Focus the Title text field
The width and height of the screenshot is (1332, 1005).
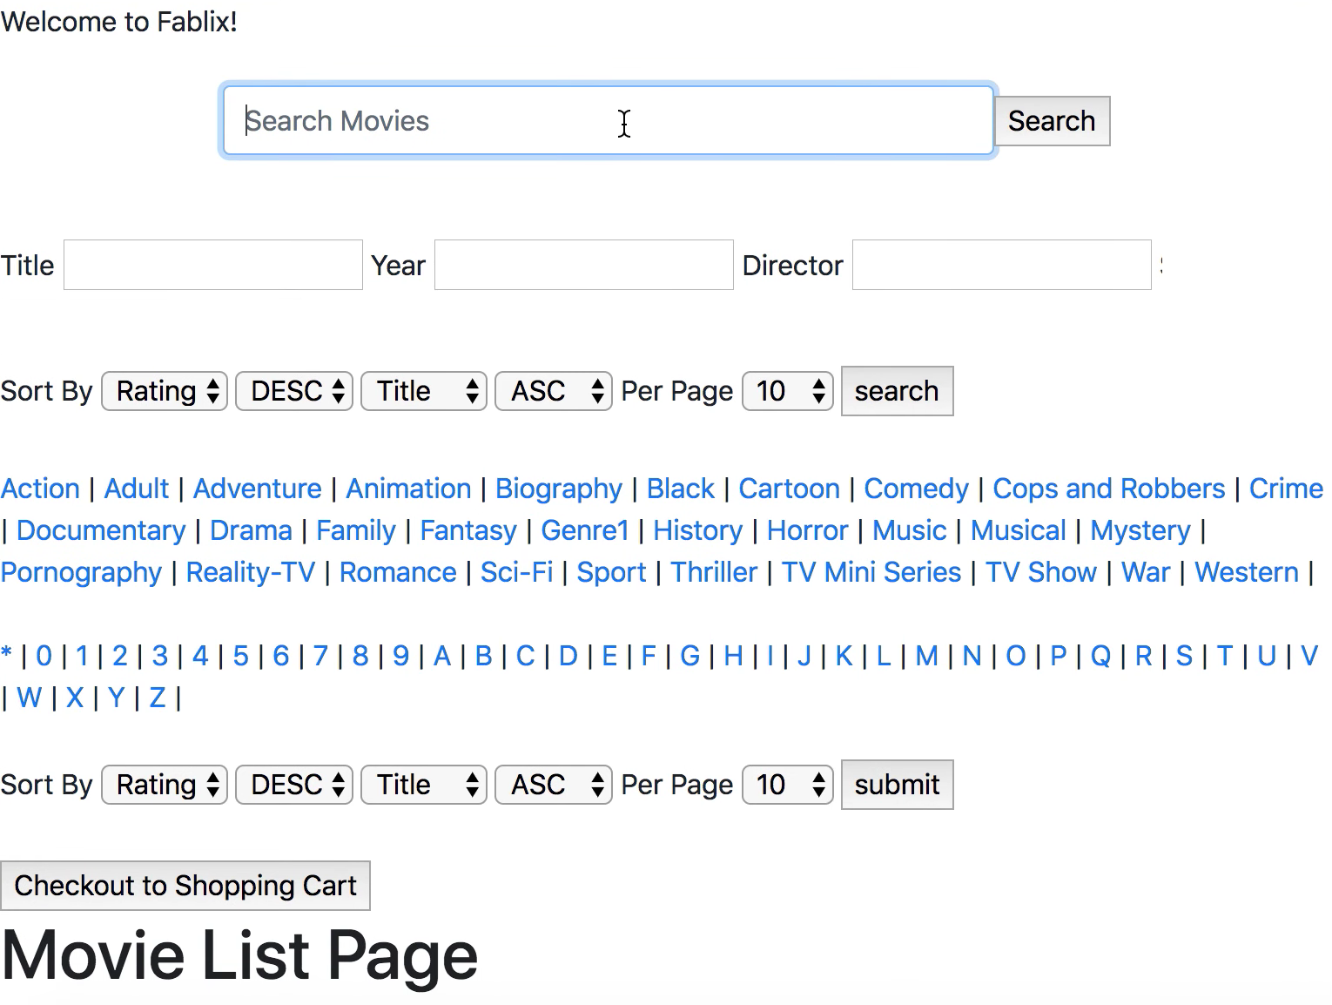(x=213, y=265)
